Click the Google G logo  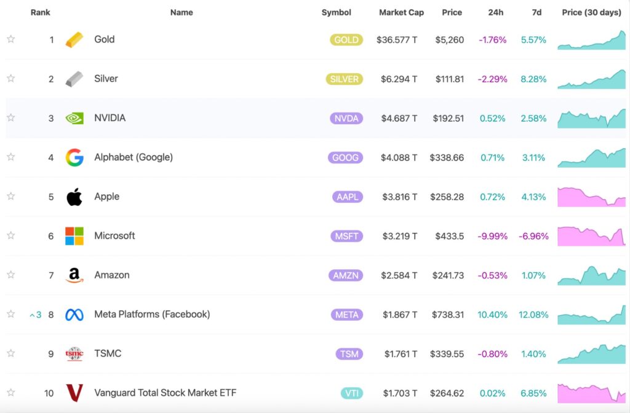point(76,157)
